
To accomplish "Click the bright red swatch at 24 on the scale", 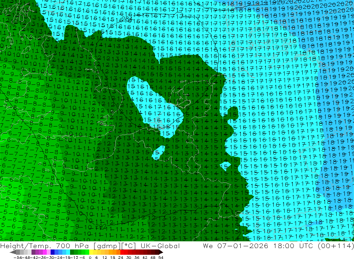I will click(122, 252).
